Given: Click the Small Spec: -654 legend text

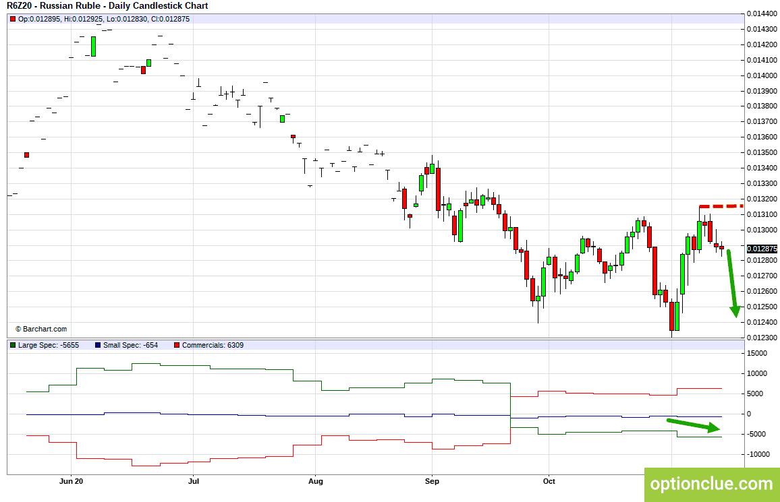Looking at the screenshot, I should (130, 345).
